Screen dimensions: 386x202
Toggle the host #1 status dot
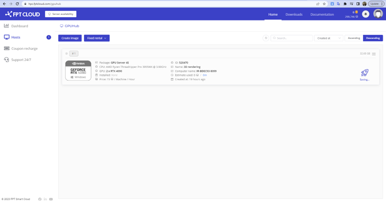tap(66, 53)
